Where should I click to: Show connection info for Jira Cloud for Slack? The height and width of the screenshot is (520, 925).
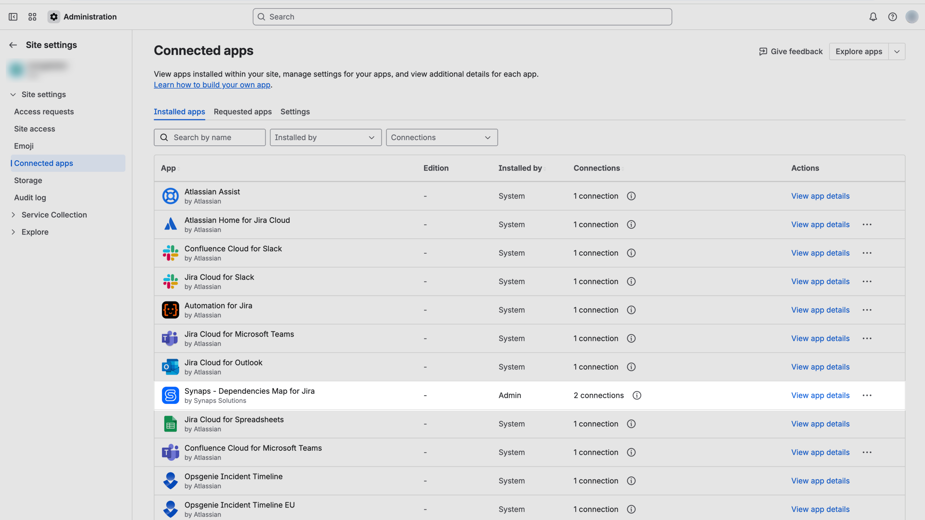(x=631, y=281)
